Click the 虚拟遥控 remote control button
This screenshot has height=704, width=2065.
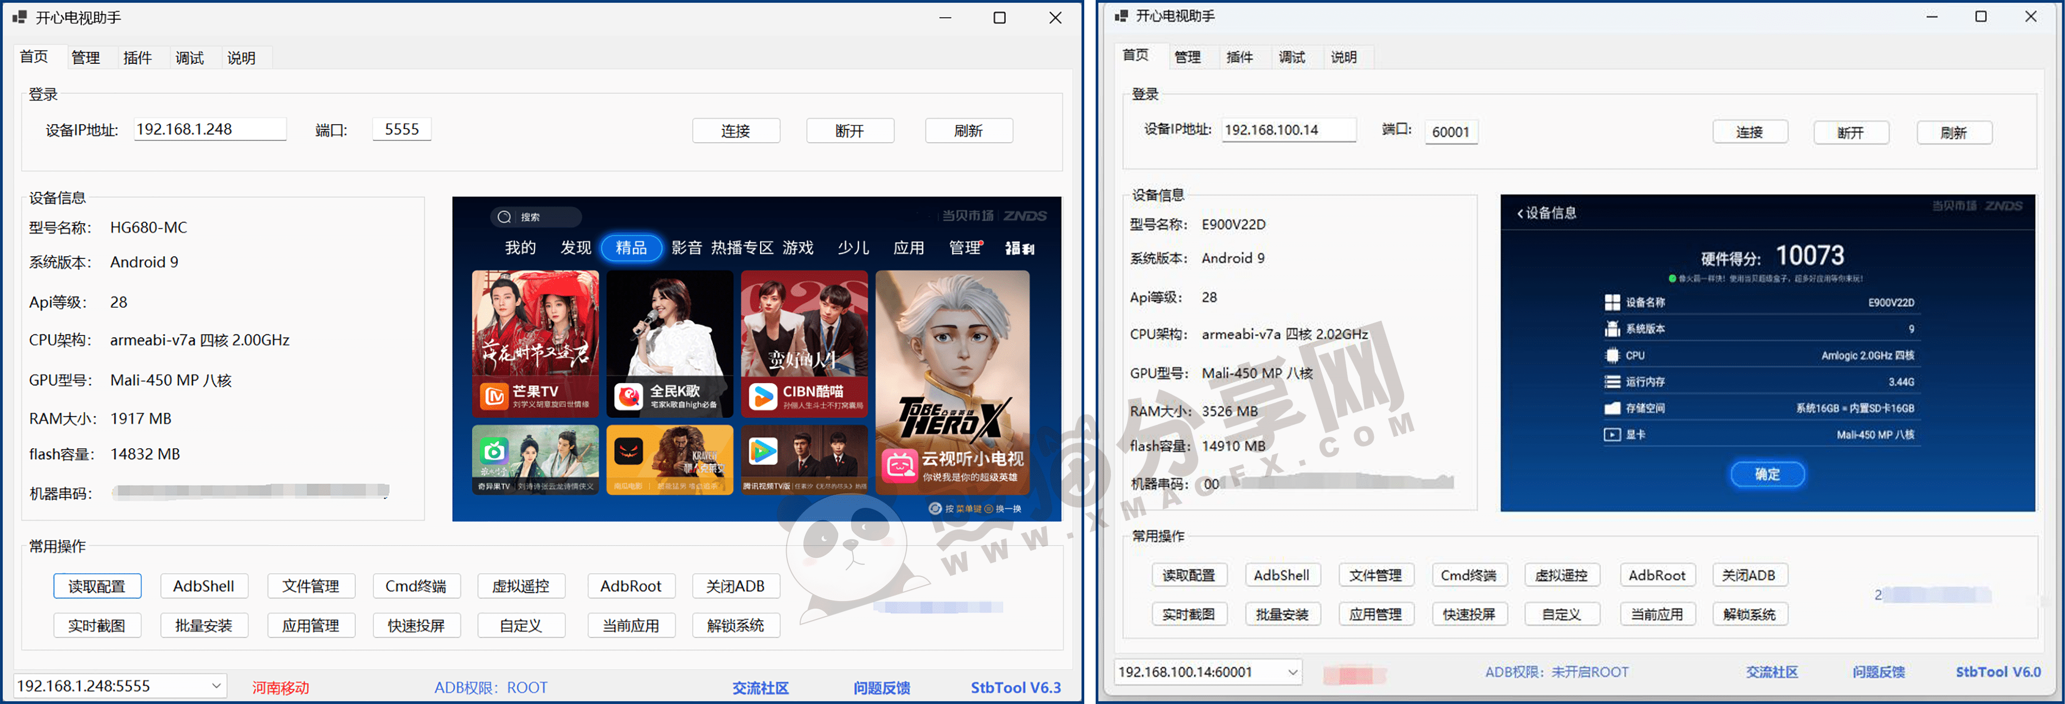521,585
